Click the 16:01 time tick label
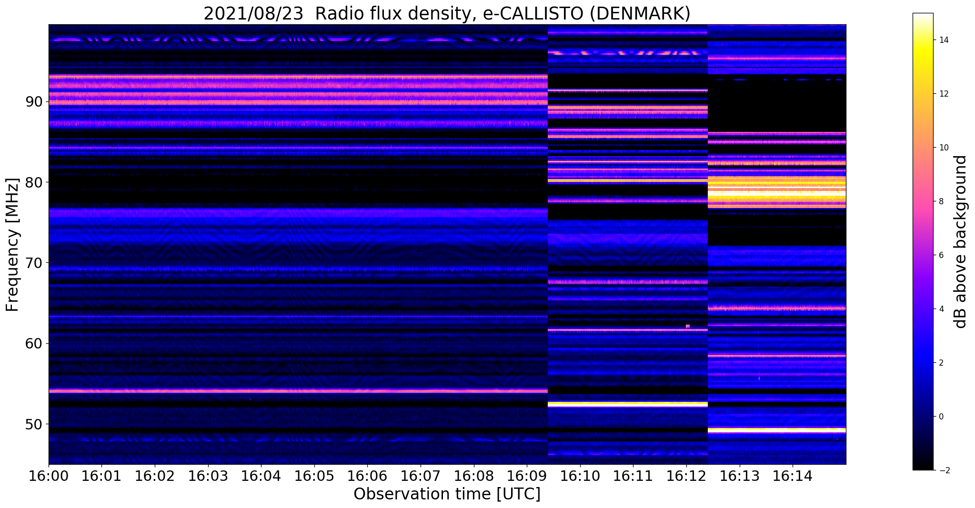 click(101, 476)
